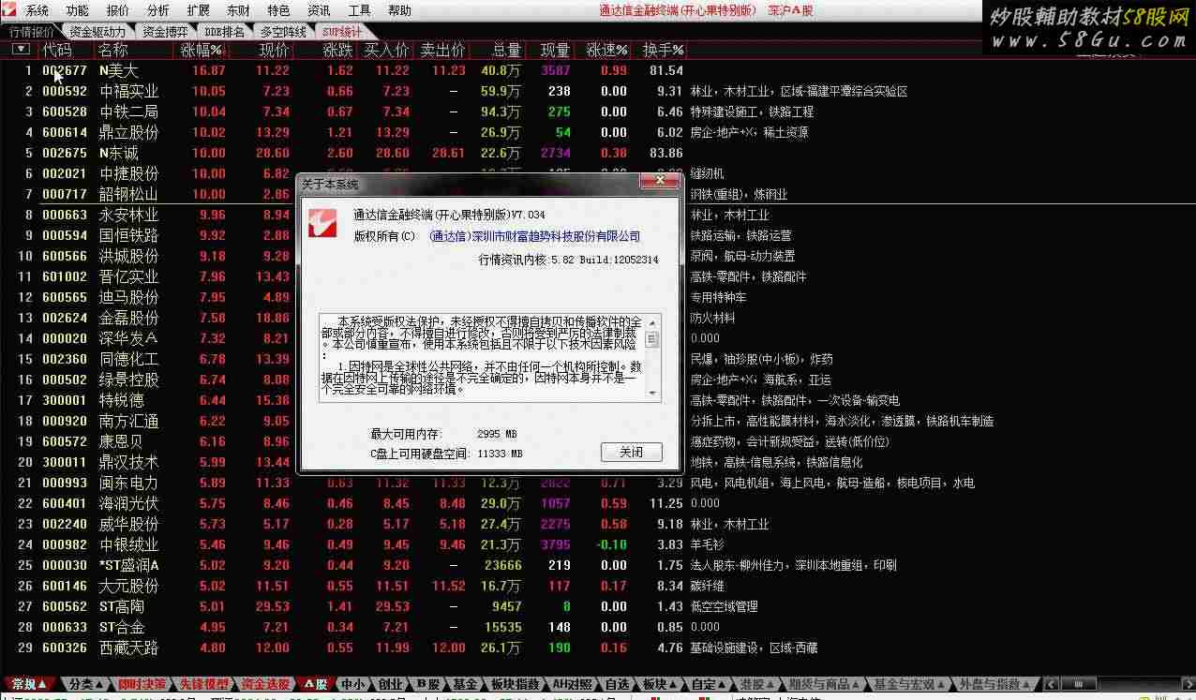Image resolution: width=1196 pixels, height=700 pixels.
Task: Select the A股 bottom tab
Action: [x=316, y=684]
